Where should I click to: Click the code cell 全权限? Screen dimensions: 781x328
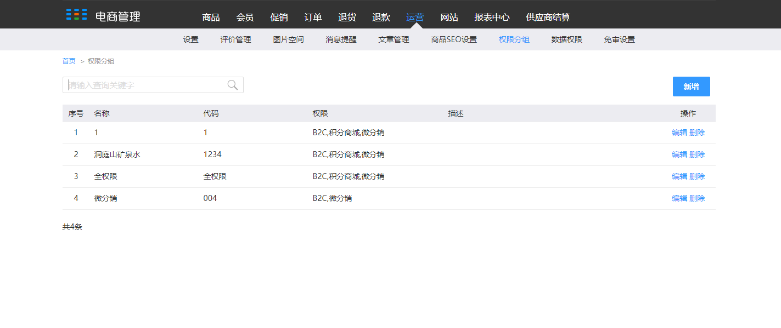coord(215,176)
